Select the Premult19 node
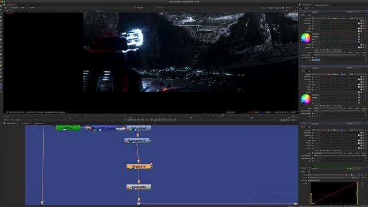The image size is (368, 207). coord(139,187)
